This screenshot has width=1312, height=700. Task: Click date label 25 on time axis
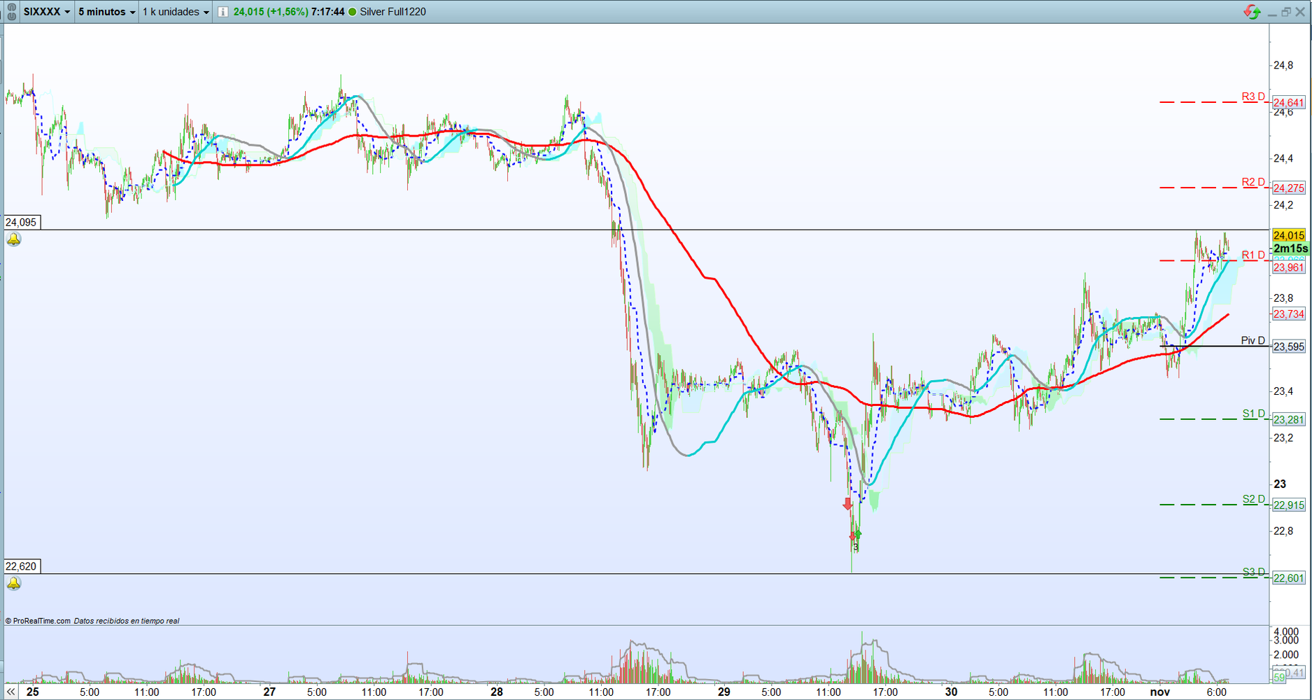click(32, 692)
